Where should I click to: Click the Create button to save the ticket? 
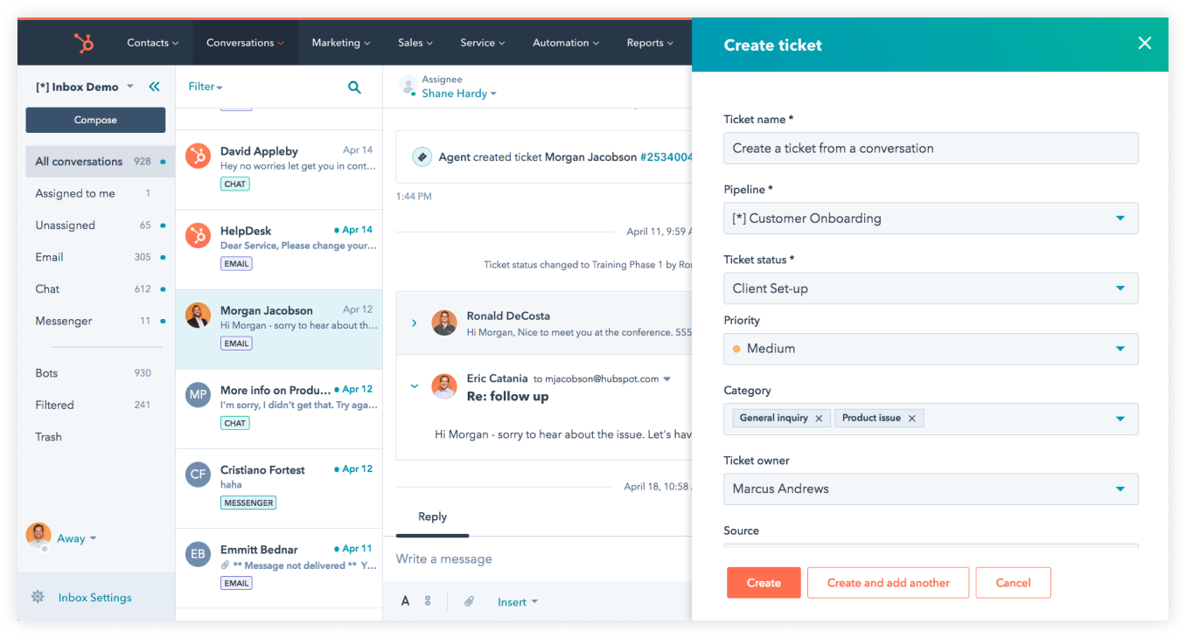point(763,582)
